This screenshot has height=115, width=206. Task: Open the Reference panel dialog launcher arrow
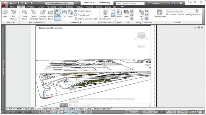click(98, 23)
